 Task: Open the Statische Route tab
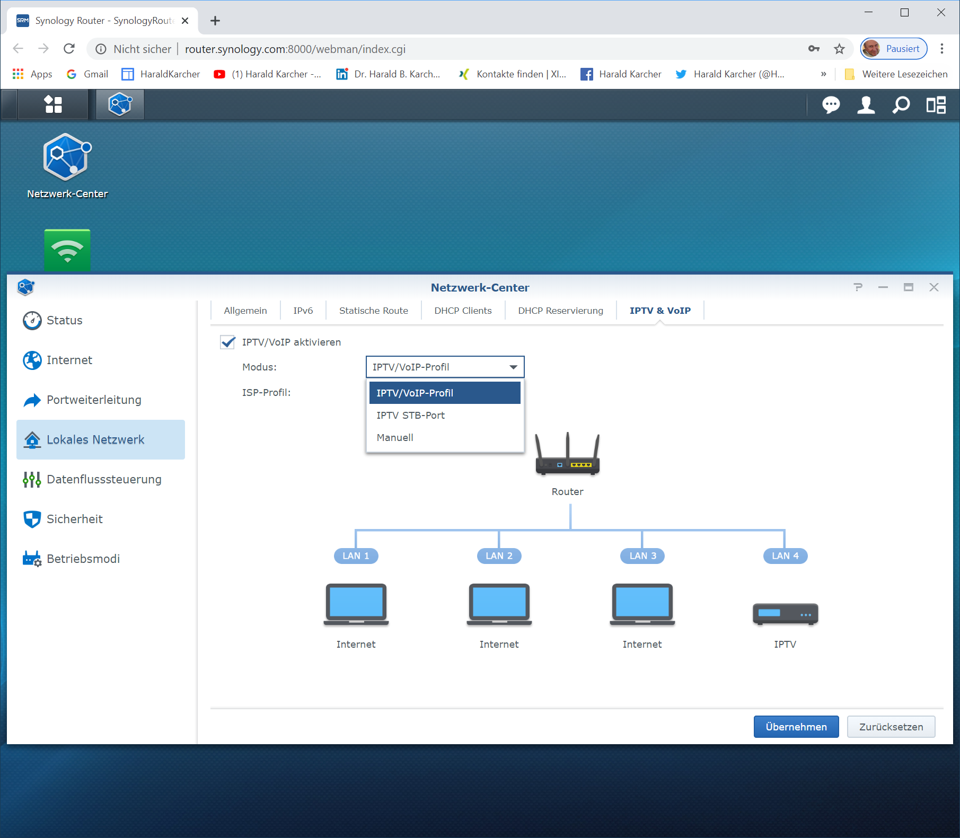coord(373,311)
